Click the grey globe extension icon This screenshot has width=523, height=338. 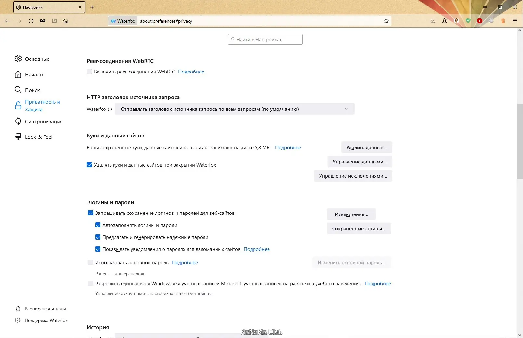tap(491, 21)
